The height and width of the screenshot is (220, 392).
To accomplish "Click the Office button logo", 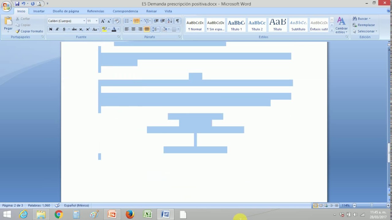I will point(6,6).
